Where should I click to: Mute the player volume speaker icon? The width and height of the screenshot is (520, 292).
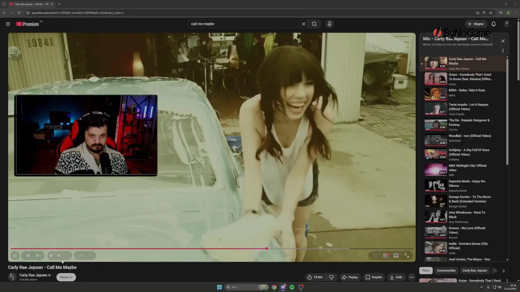[x=51, y=255]
